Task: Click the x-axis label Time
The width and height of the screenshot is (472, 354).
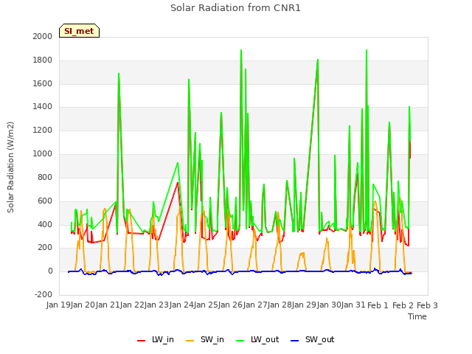Action: pos(417,316)
